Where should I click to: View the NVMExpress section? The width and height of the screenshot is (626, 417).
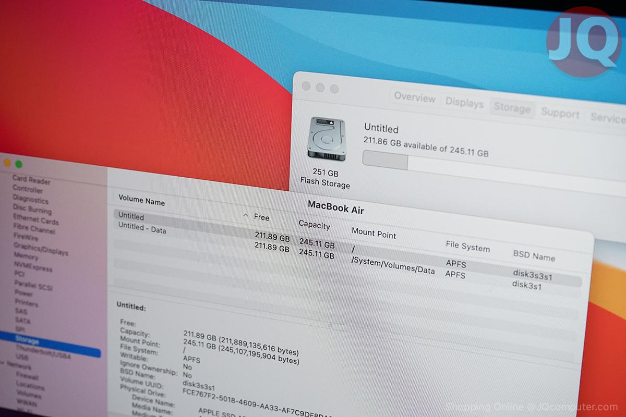click(33, 266)
